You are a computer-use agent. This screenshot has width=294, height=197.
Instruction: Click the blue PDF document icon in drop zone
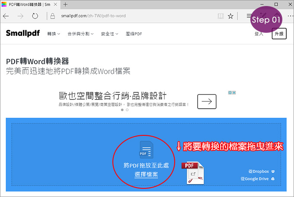point(147,150)
